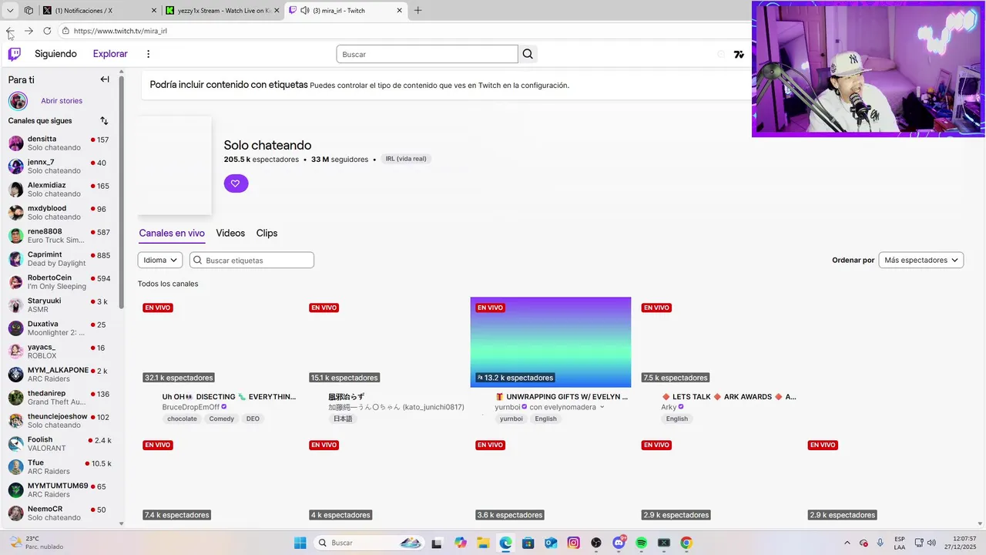Open the LETS TALK ARK AWARDS stream title
Viewport: 986px width, 555px height.
pyautogui.click(x=728, y=397)
